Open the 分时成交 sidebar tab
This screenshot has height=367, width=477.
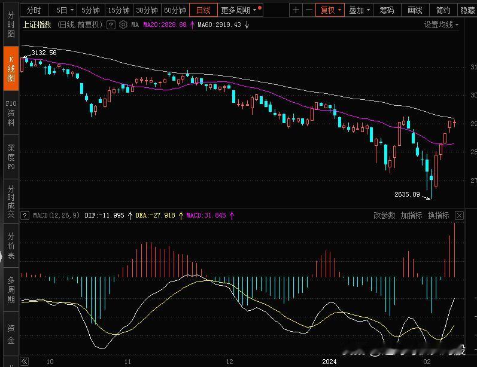coord(11,201)
